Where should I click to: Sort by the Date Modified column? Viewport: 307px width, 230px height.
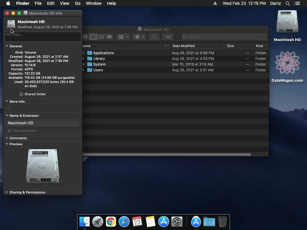point(196,46)
